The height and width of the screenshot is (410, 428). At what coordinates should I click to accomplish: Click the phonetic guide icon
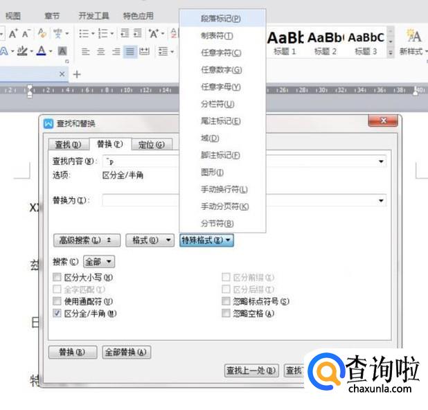(58, 33)
